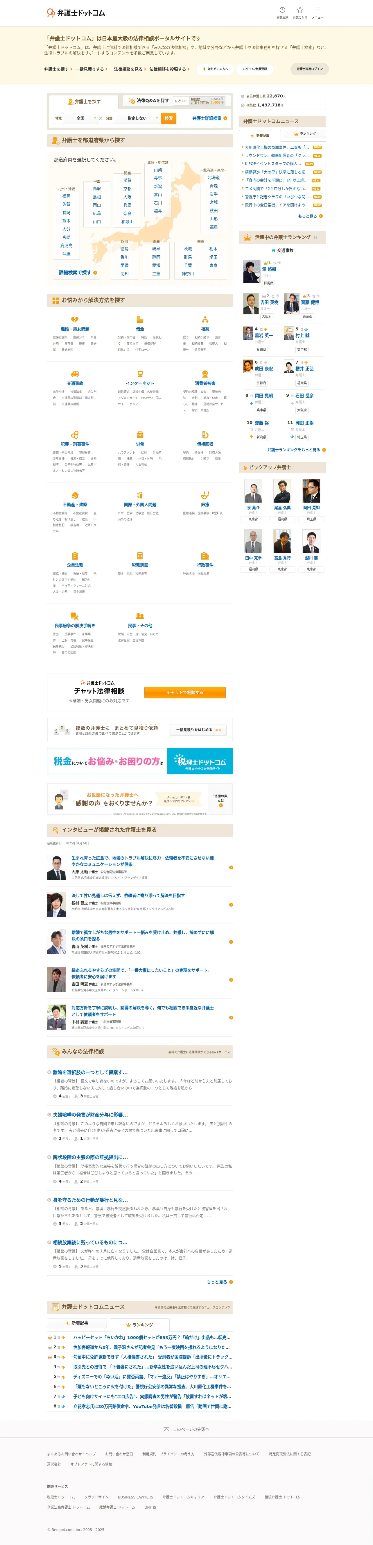Click the 弁護士ドットコム logo in header
This screenshot has width=373, height=1545.
pos(76,13)
